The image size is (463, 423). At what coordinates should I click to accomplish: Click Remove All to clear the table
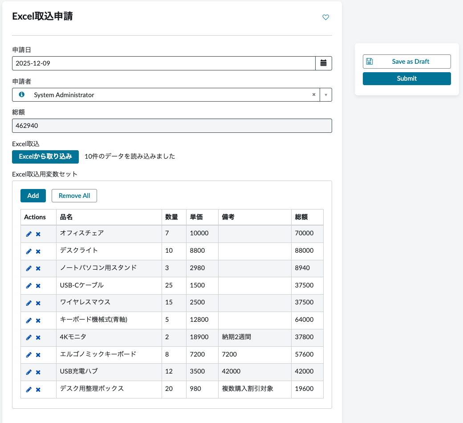(x=74, y=195)
